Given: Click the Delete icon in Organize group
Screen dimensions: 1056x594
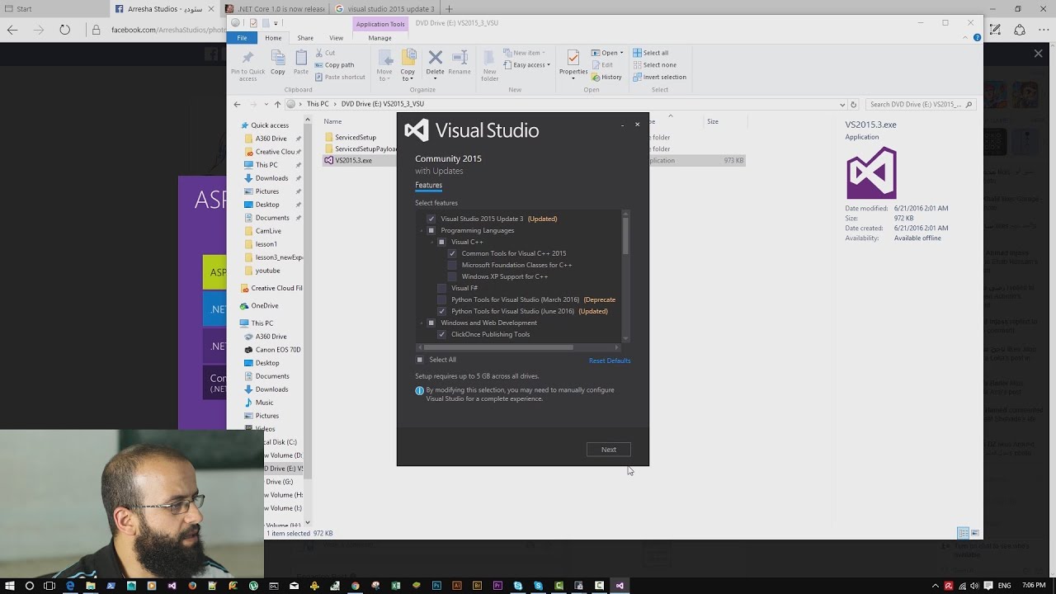Looking at the screenshot, I should [435, 58].
